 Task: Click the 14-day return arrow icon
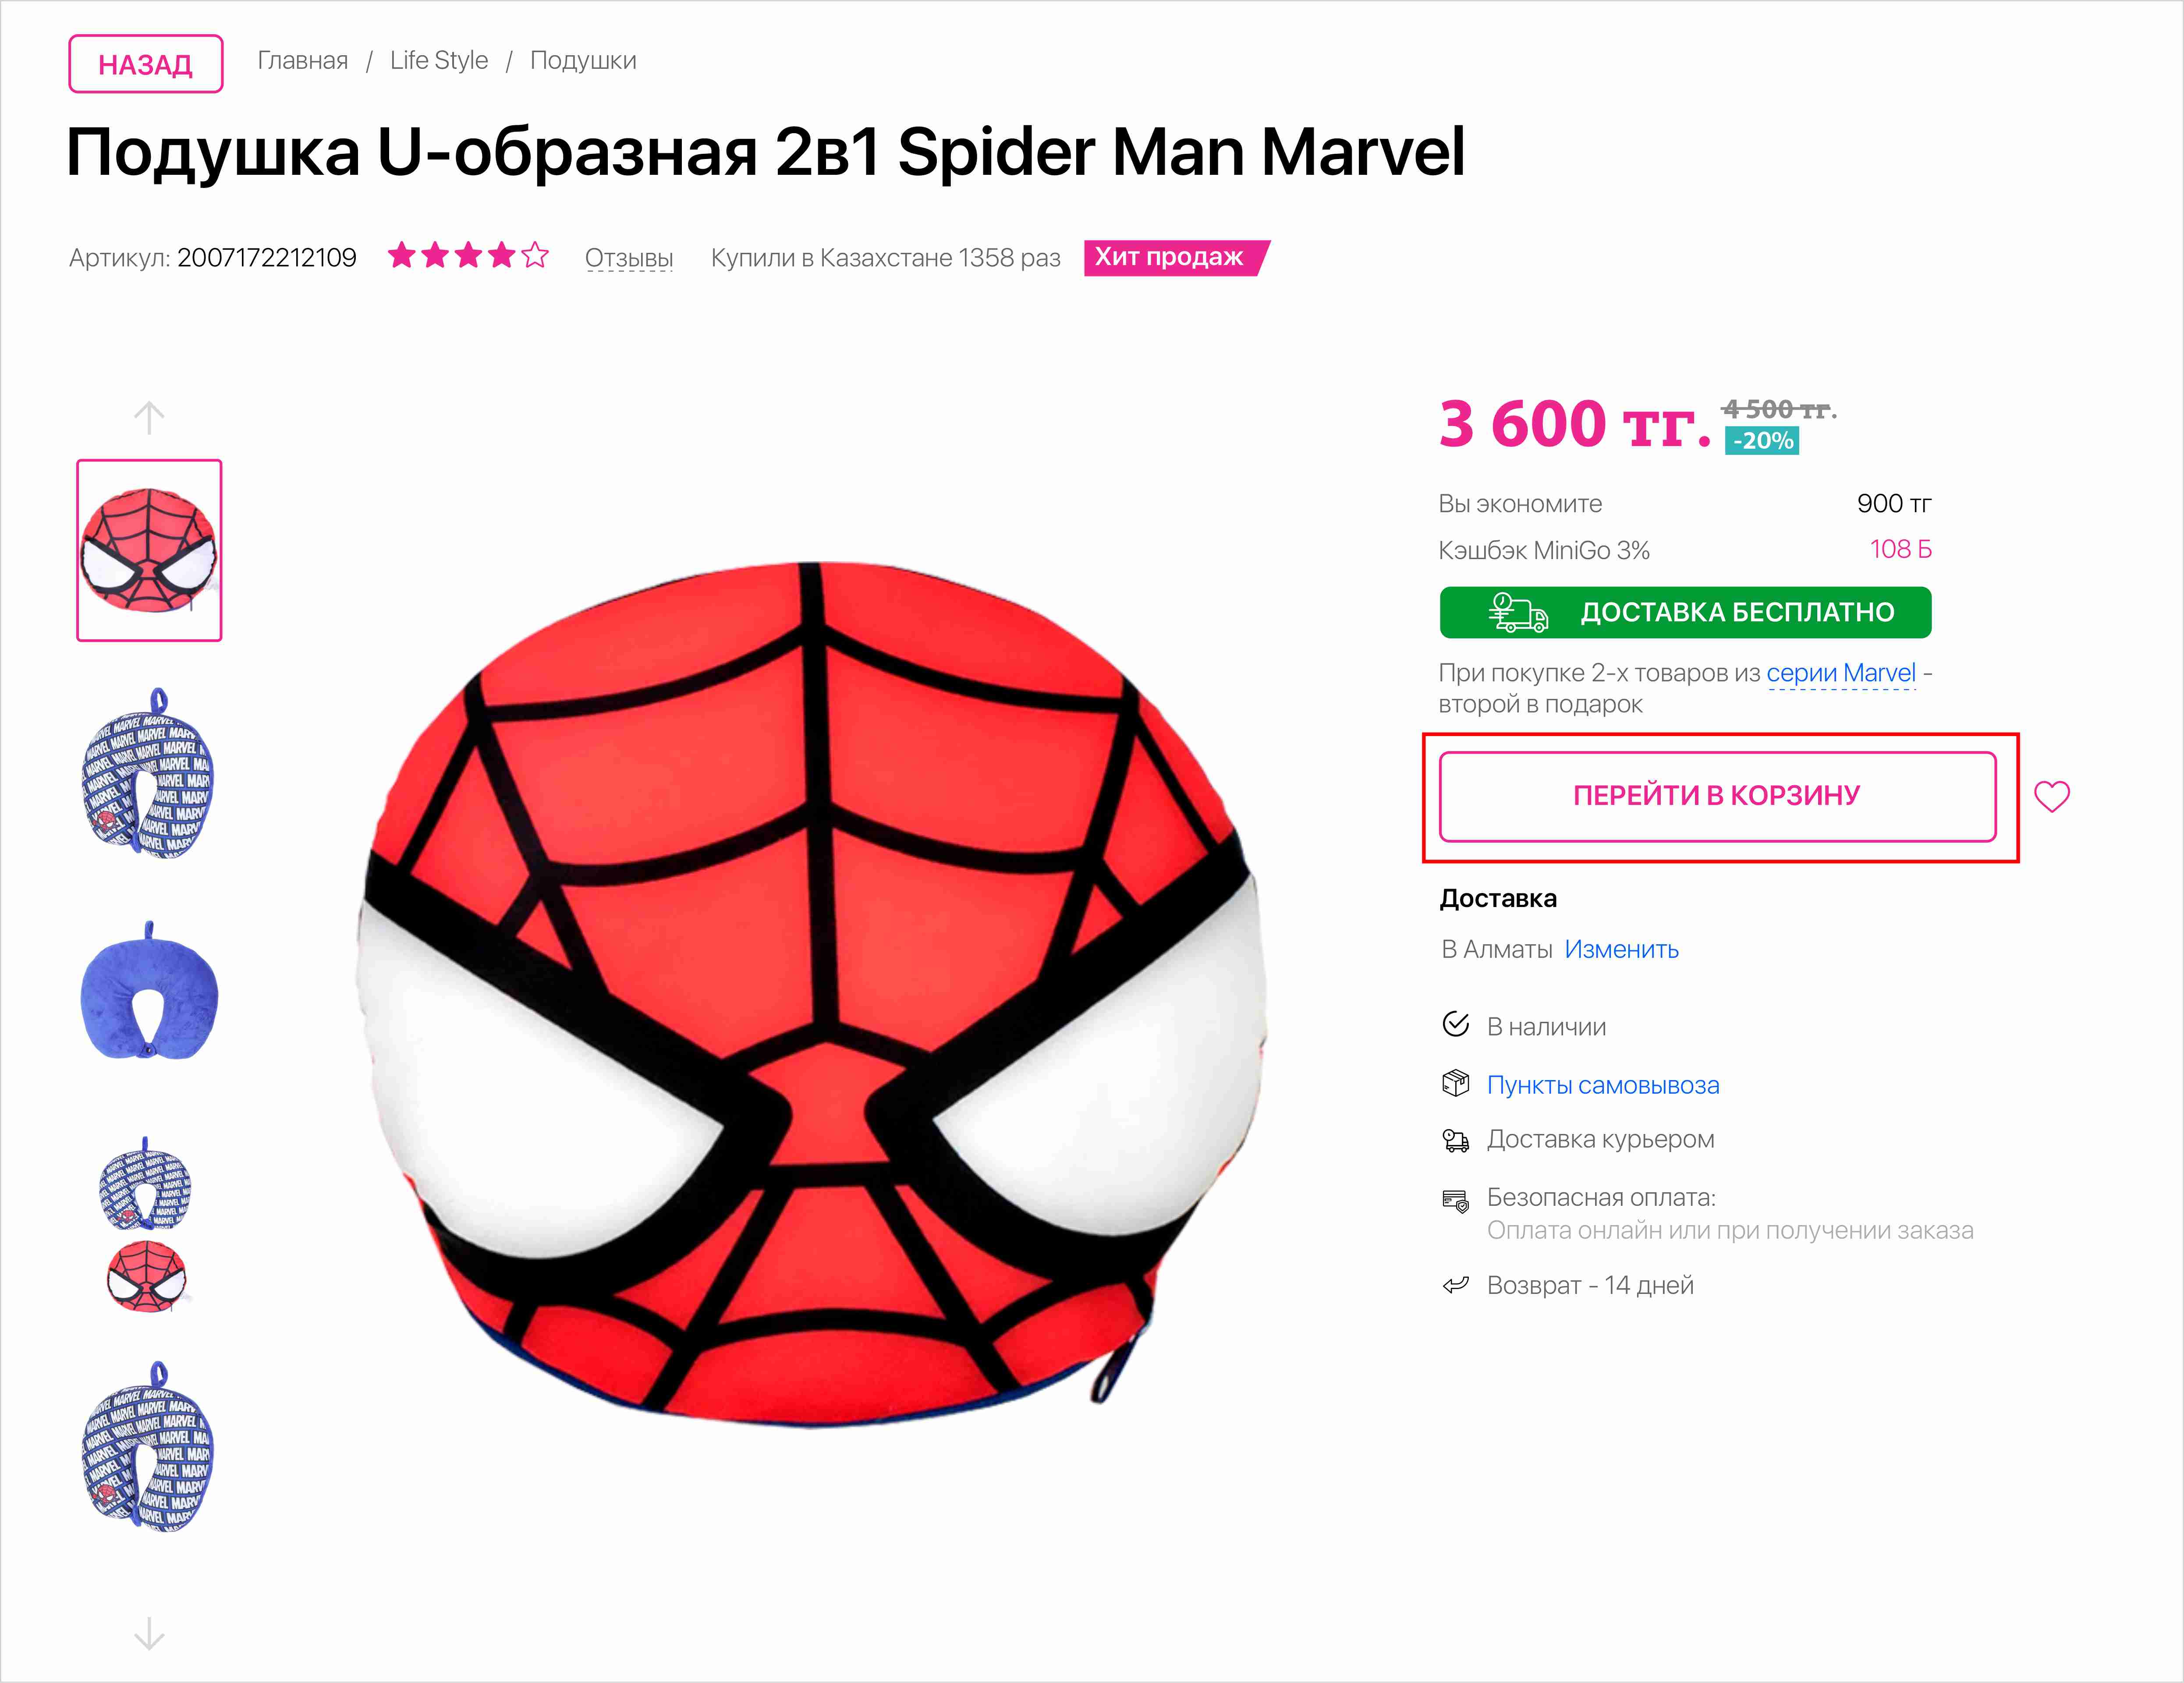pos(1455,1285)
